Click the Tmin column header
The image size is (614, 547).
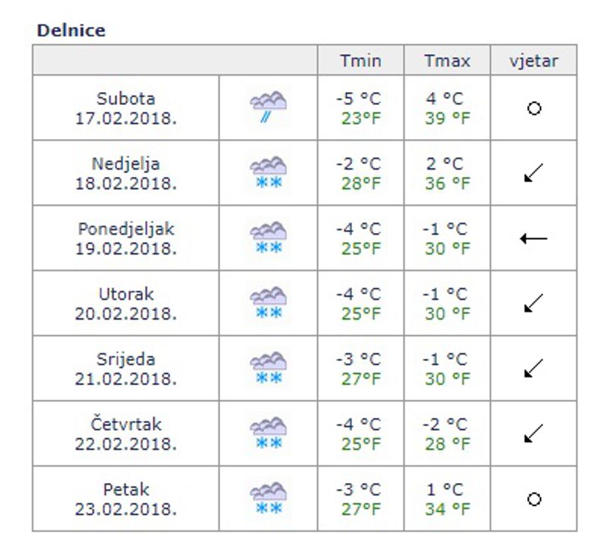pos(361,61)
